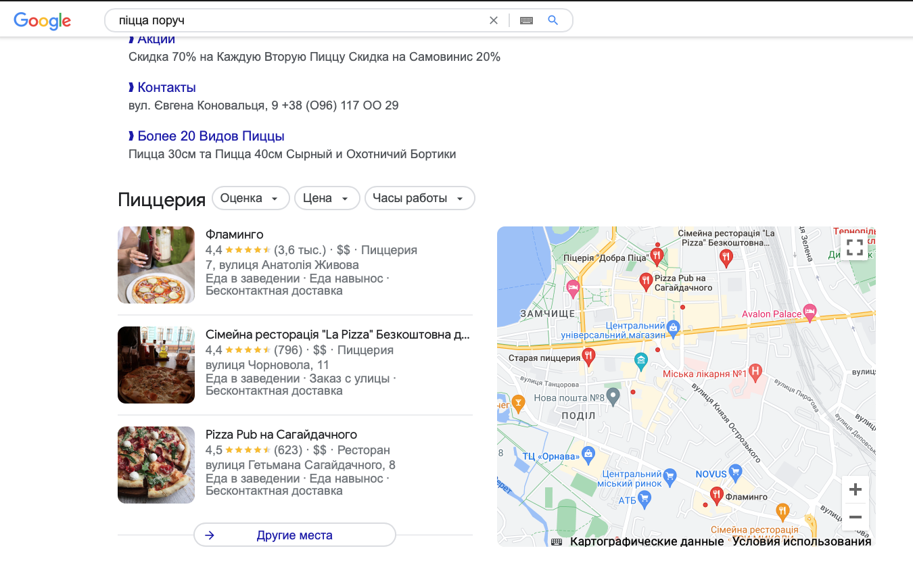The height and width of the screenshot is (561, 913).
Task: Select the Фламинго restaurant map pin
Action: [x=716, y=495]
